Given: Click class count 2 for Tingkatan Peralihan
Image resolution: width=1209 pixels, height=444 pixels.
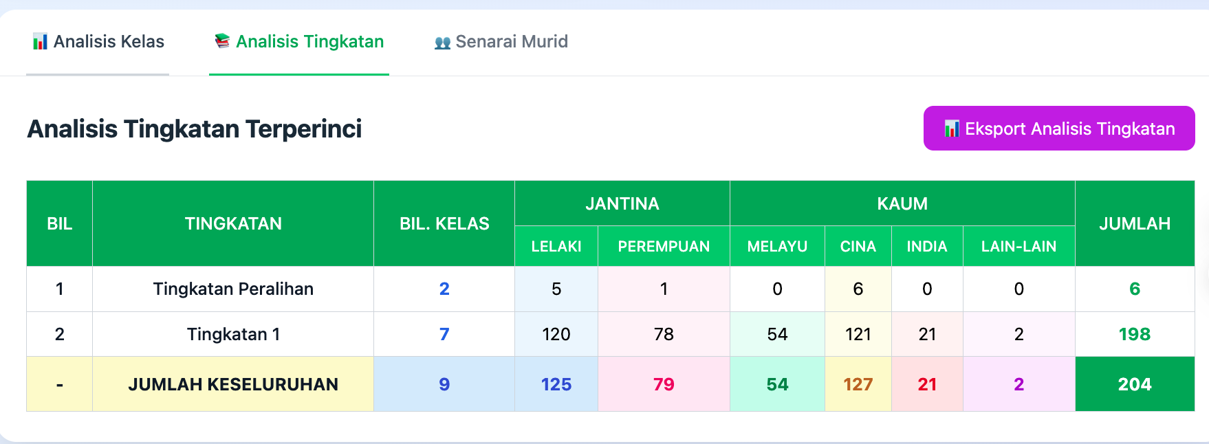Looking at the screenshot, I should tap(444, 289).
